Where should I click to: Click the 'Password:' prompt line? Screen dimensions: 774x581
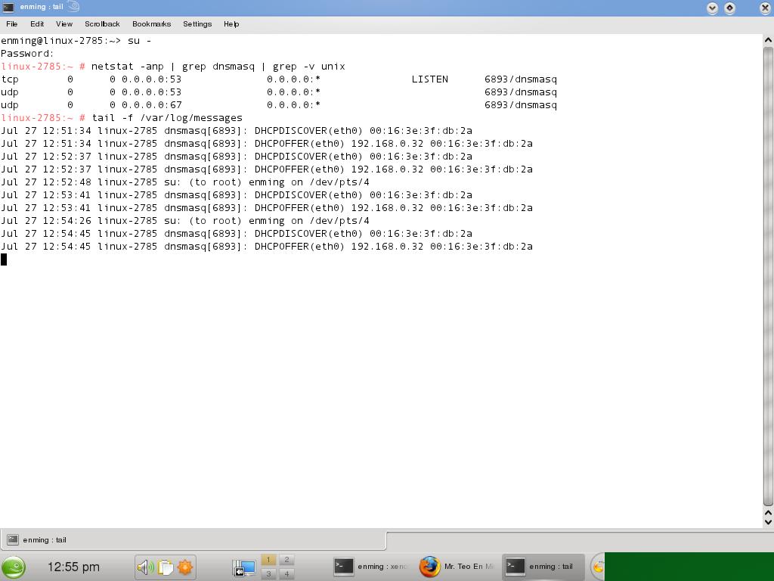click(27, 54)
